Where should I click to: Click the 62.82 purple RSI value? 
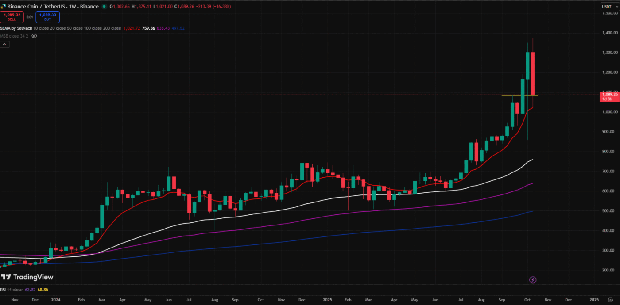click(x=30, y=290)
